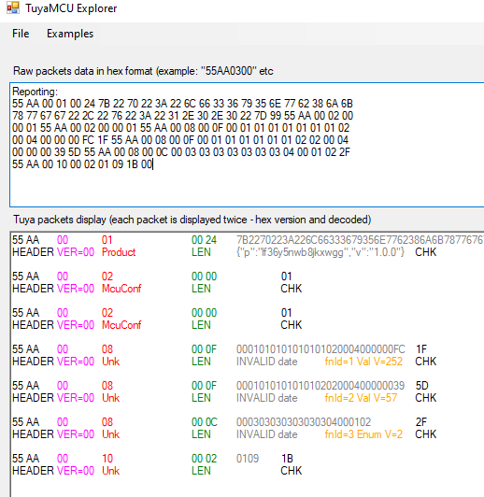Screen dimensions: 484x497
Task: Click the 'Reporting:' line in raw data
Action: tap(36, 92)
